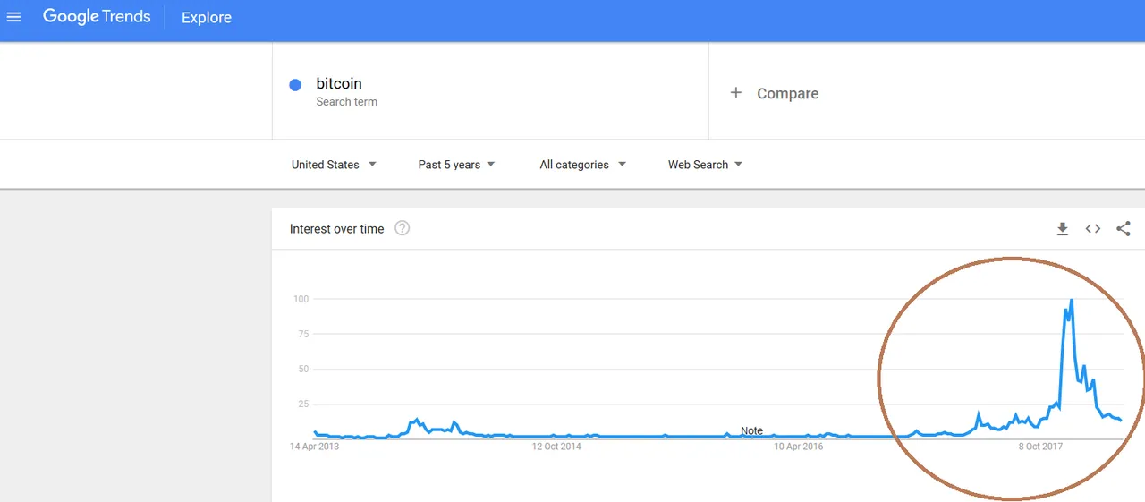Screen dimensions: 1145x502
Task: Open embed code for the chart
Action: point(1093,229)
